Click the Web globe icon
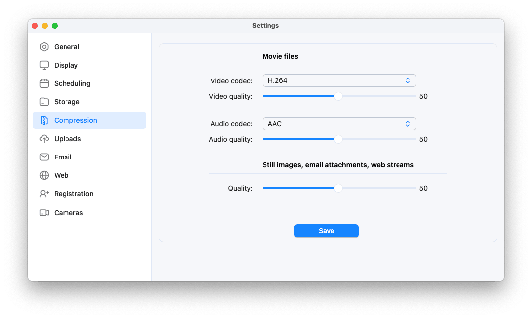 (x=44, y=175)
